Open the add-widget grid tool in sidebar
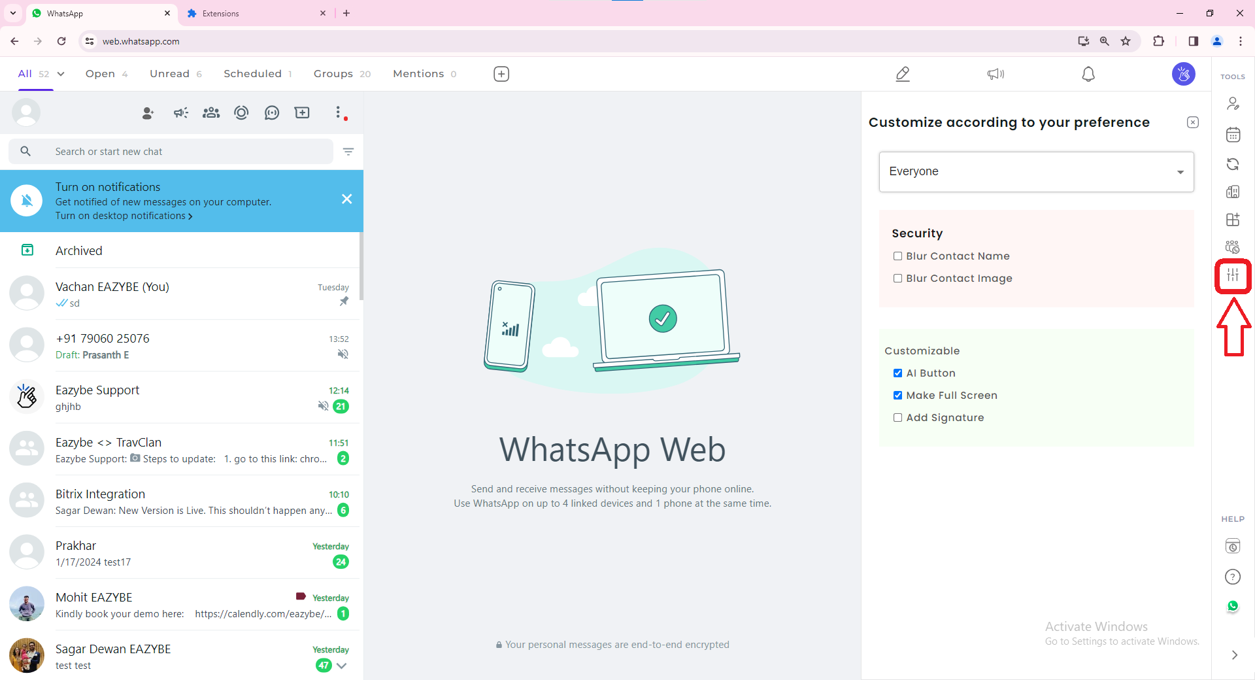 point(1233,220)
